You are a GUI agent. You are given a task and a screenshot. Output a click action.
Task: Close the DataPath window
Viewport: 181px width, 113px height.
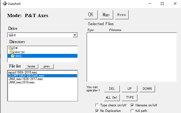point(175,4)
